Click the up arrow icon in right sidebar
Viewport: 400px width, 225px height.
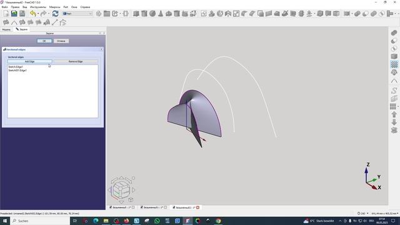click(x=394, y=114)
